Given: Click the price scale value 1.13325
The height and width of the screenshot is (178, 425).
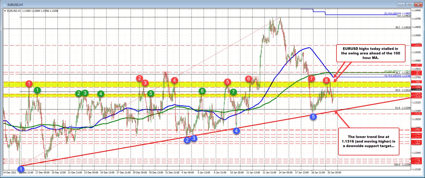Looking at the screenshot, I should 417,103.
